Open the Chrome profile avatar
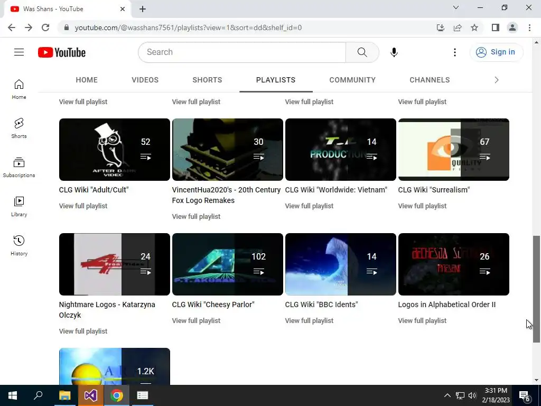The image size is (541, 406). click(512, 27)
